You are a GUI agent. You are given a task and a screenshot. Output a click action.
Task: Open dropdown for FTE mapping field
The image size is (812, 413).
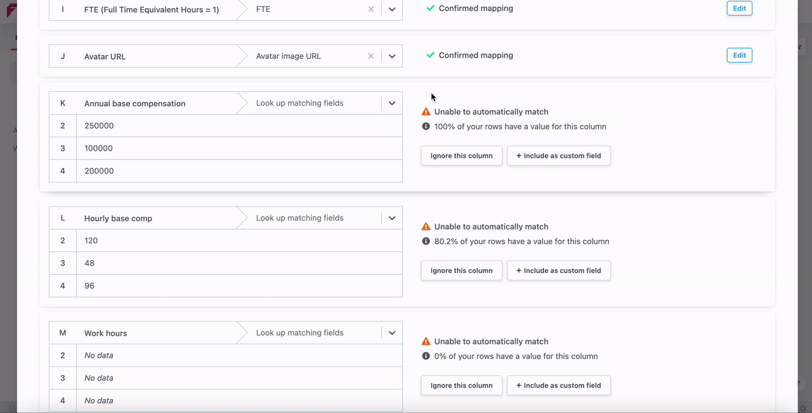pyautogui.click(x=392, y=10)
